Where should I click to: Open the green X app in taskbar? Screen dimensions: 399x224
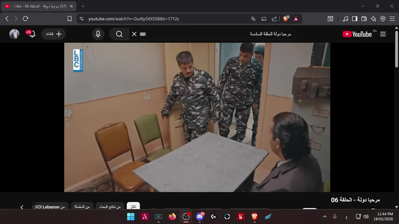tap(158, 217)
